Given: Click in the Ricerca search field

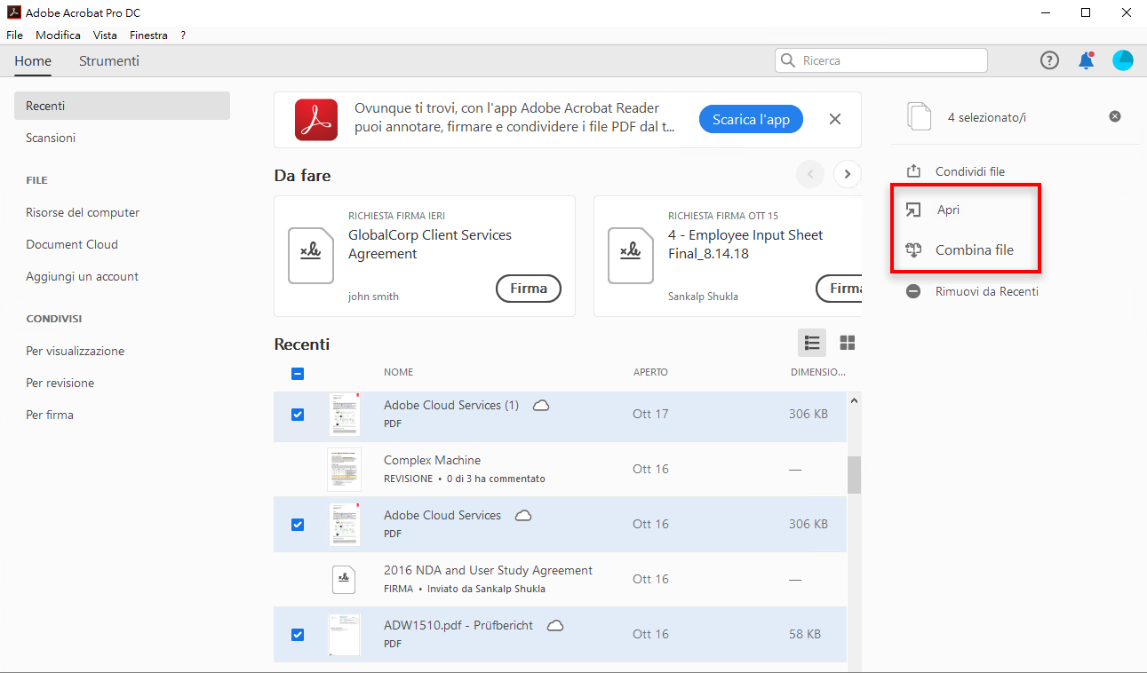Looking at the screenshot, I should coord(888,60).
